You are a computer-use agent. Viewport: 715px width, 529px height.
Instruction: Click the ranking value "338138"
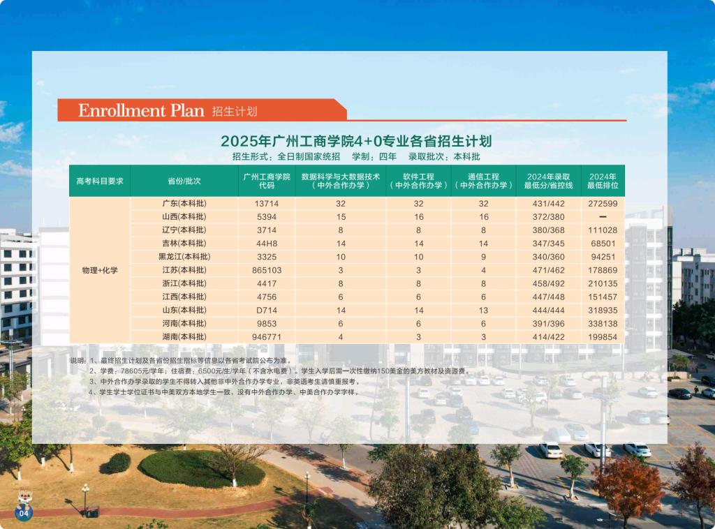click(x=603, y=324)
